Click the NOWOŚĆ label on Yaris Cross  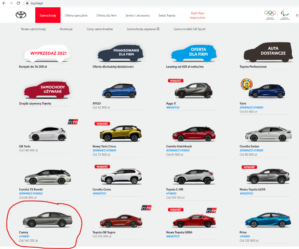pyautogui.click(x=102, y=124)
